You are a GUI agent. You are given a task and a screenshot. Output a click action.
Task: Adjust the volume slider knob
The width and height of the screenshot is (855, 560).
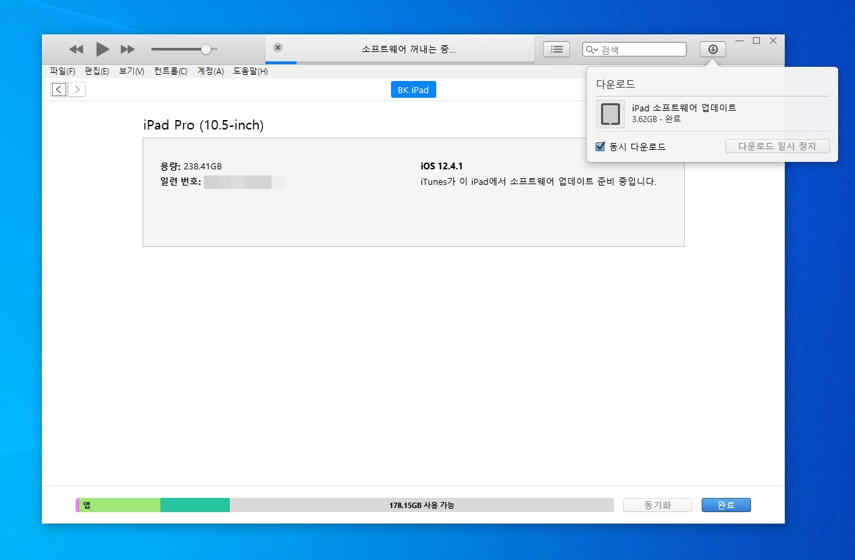coord(206,49)
